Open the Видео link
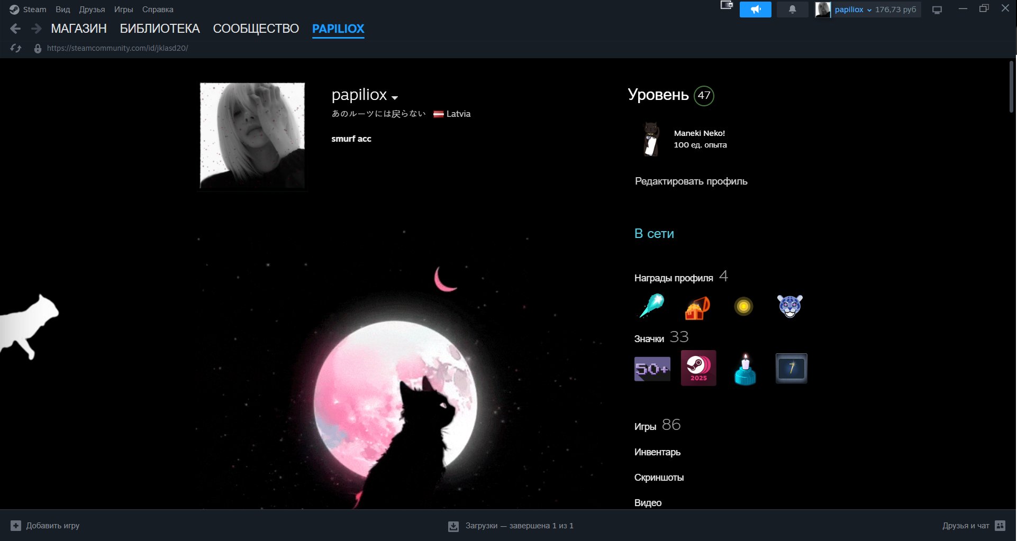 648,503
